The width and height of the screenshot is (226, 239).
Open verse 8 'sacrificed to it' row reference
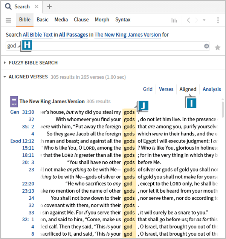click(33, 234)
